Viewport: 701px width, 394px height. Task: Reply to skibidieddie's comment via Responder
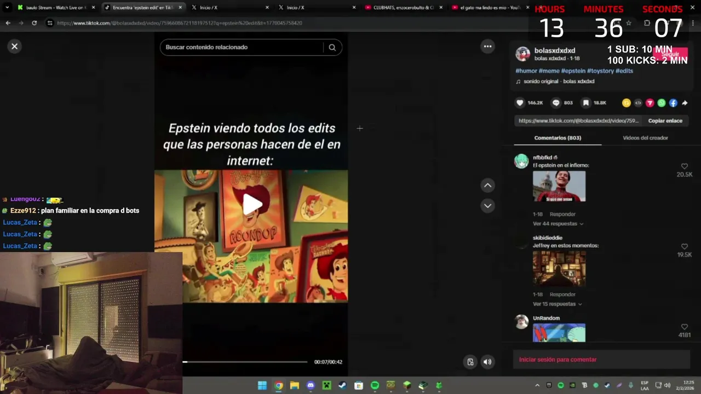[562, 294]
